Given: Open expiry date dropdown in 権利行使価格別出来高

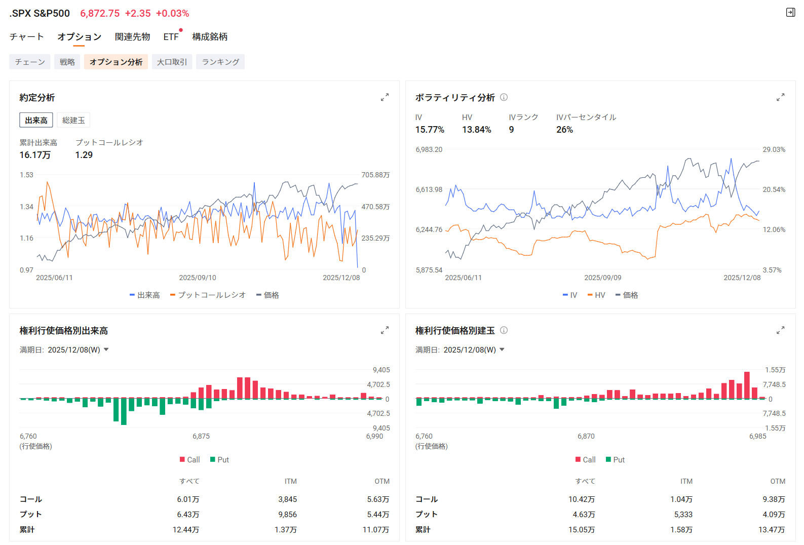Looking at the screenshot, I should [x=106, y=349].
